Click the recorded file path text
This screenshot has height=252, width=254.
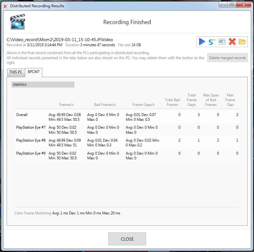60,40
